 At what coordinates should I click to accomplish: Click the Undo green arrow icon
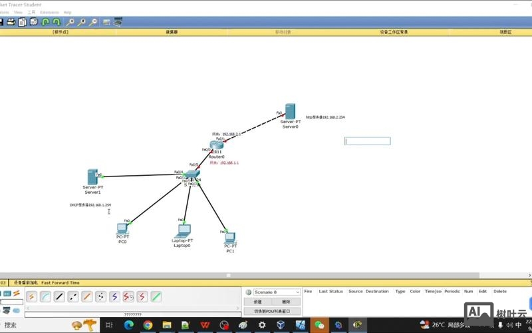point(45,22)
